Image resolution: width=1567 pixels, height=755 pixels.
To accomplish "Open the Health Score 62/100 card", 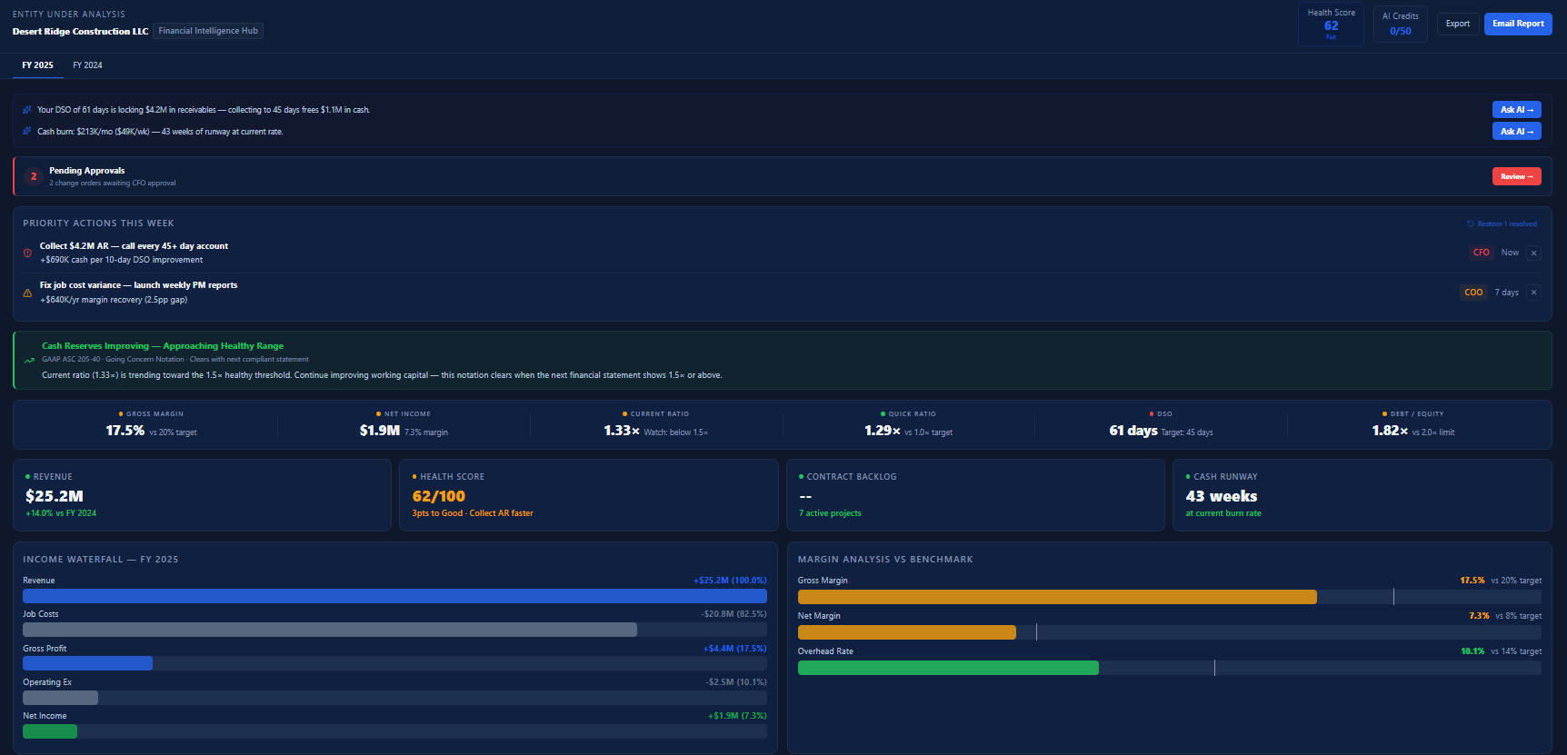I will coord(589,495).
